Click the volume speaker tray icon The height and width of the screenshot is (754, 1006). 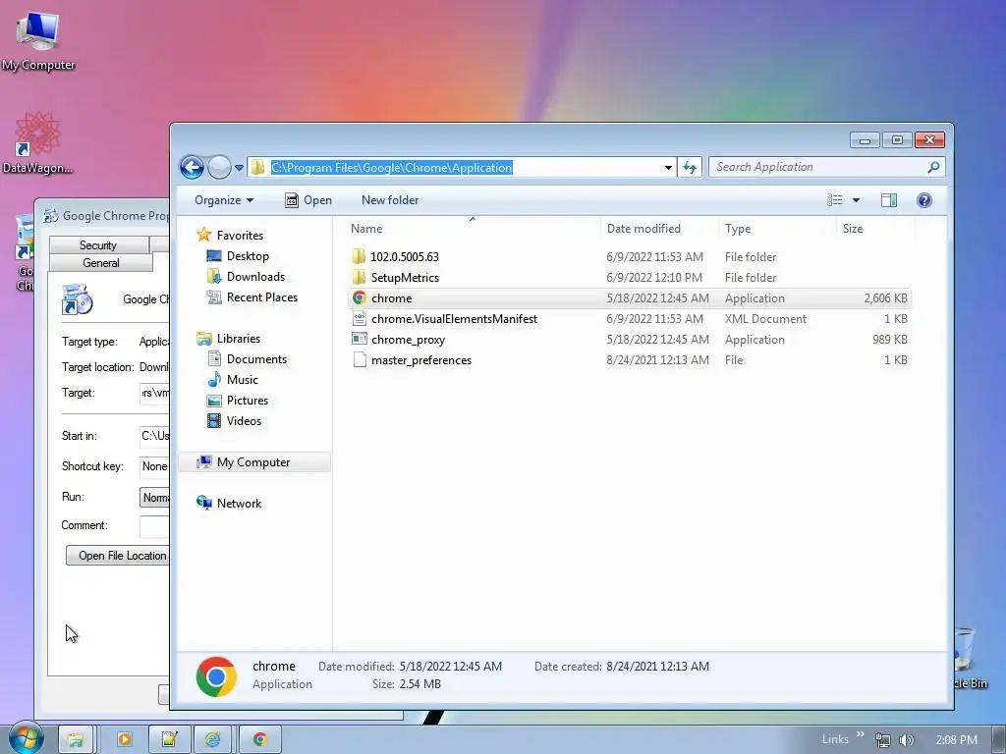tap(906, 740)
